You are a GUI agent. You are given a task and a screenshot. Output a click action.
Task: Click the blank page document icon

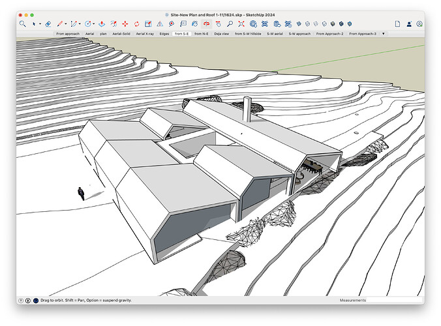click(397, 24)
